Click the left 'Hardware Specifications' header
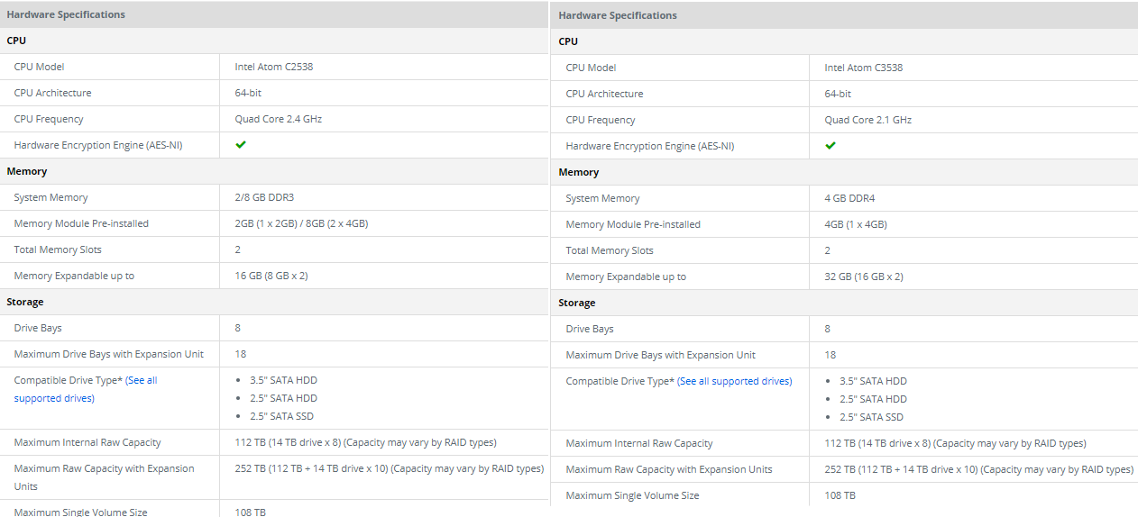The height and width of the screenshot is (517, 1138). pyautogui.click(x=66, y=14)
